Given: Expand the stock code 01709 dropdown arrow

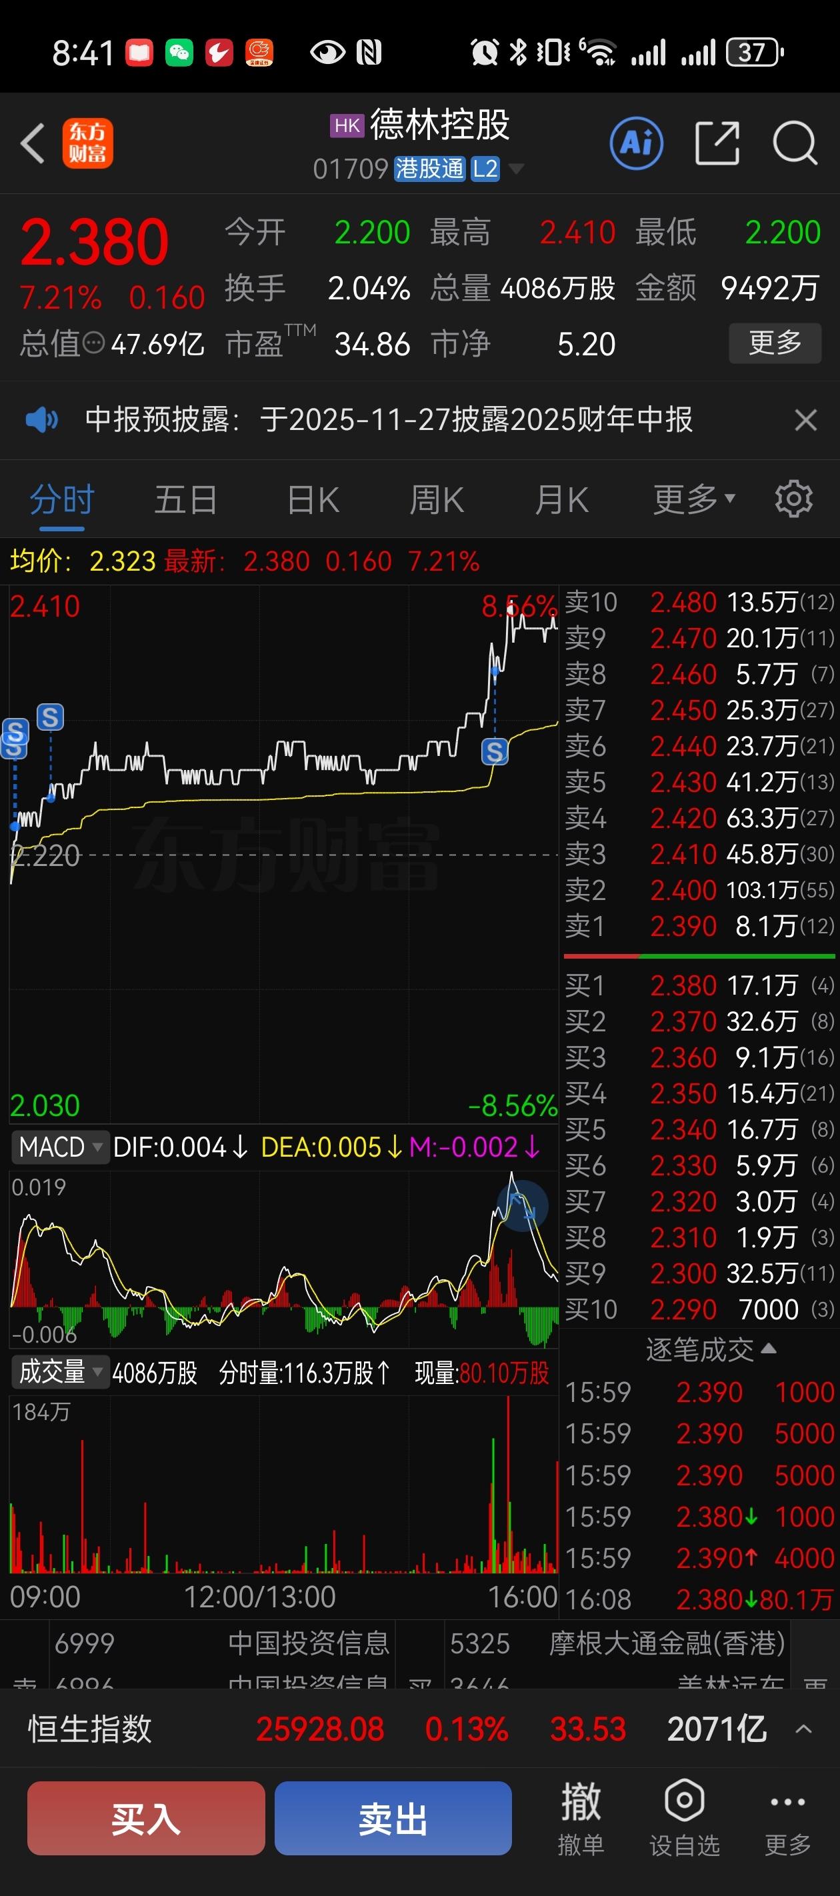Looking at the screenshot, I should click(517, 169).
